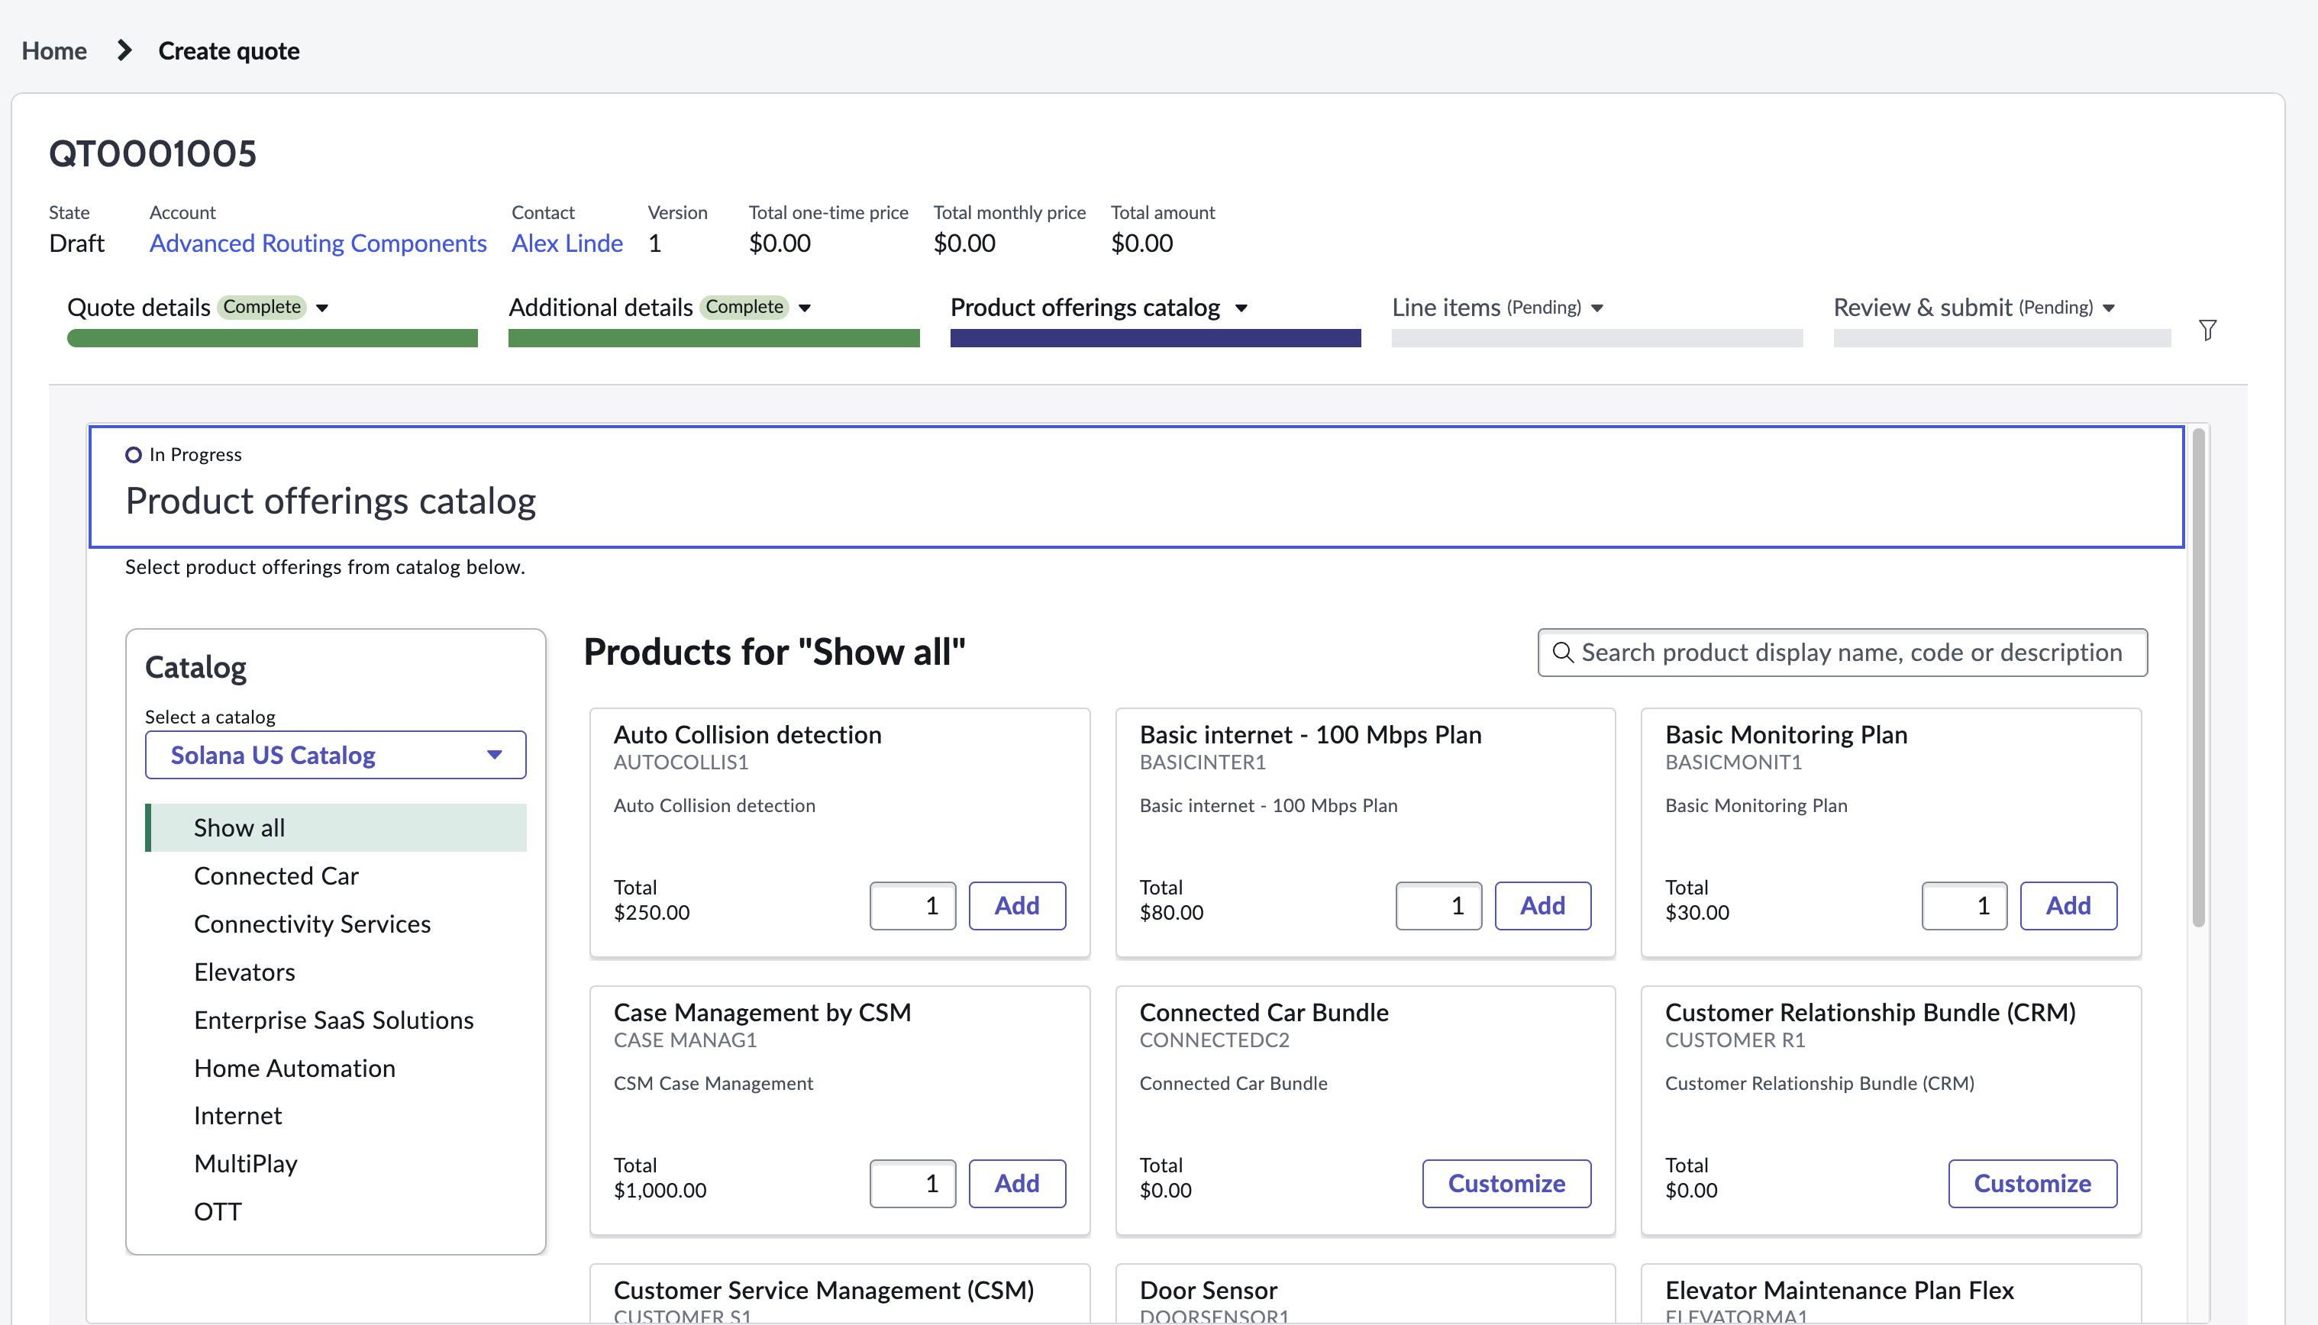Expand Product offerings catalog step arrow
The height and width of the screenshot is (1325, 2318).
1241,308
